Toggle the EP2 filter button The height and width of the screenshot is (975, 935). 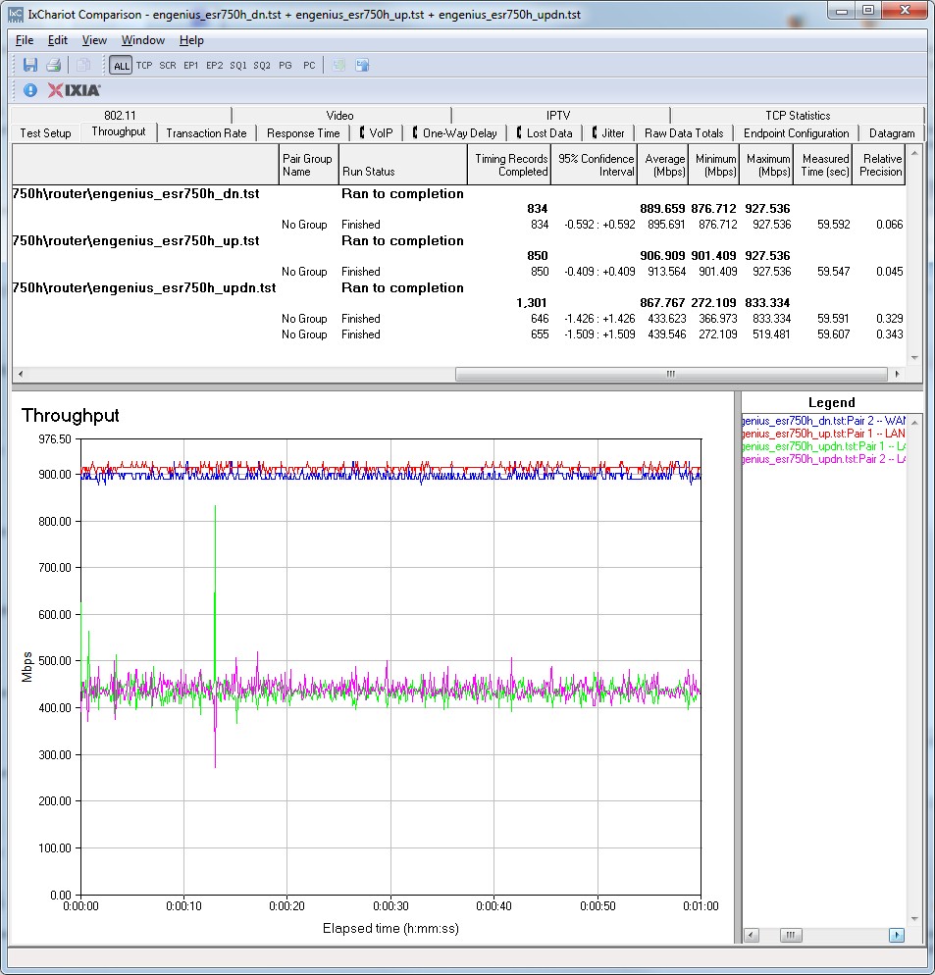[x=215, y=66]
